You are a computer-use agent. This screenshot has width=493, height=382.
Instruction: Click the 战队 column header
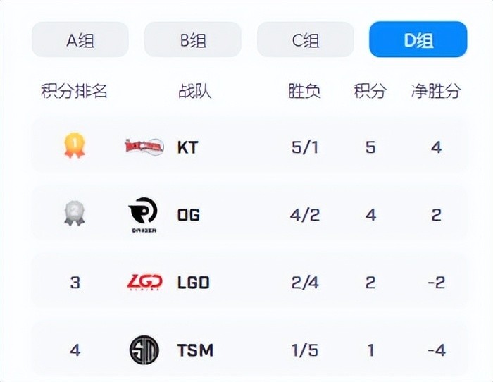[x=195, y=91]
